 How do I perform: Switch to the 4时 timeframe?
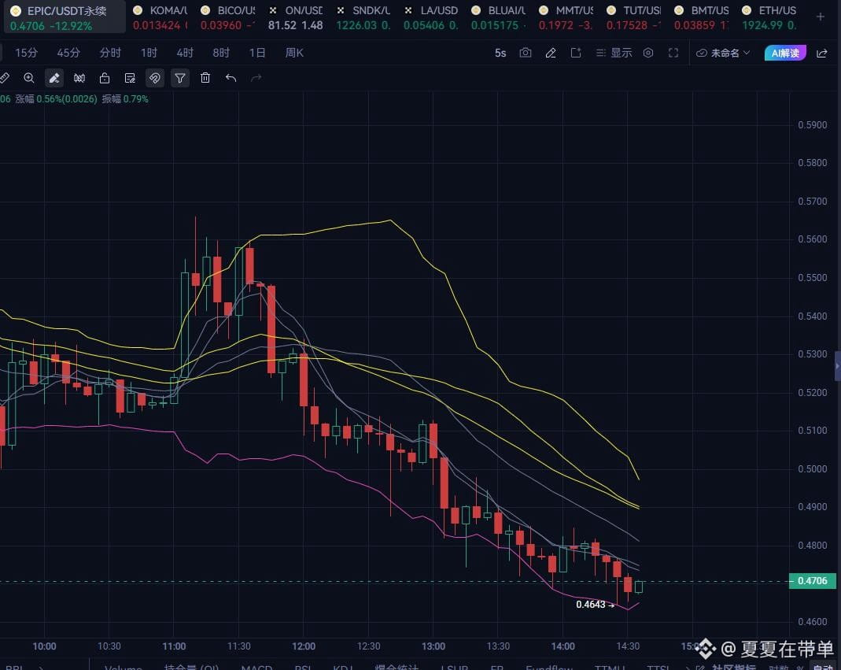coord(185,53)
